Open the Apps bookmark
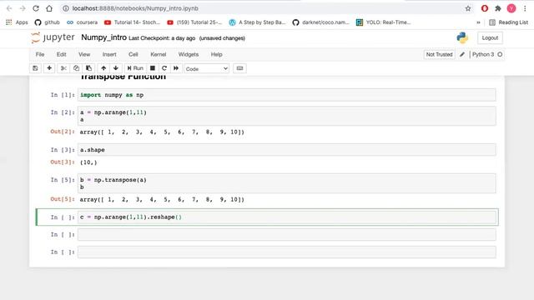Screen dimensions: 534x300 17,22
